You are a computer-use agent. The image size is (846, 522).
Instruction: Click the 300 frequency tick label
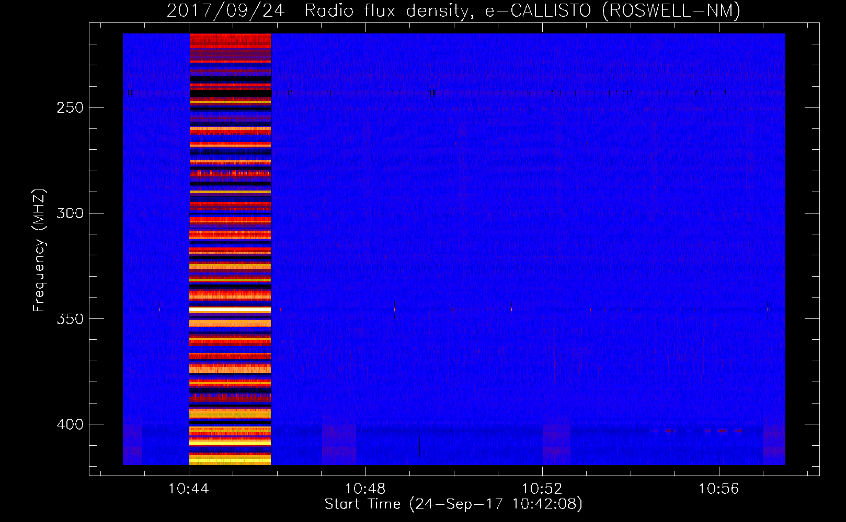click(70, 213)
